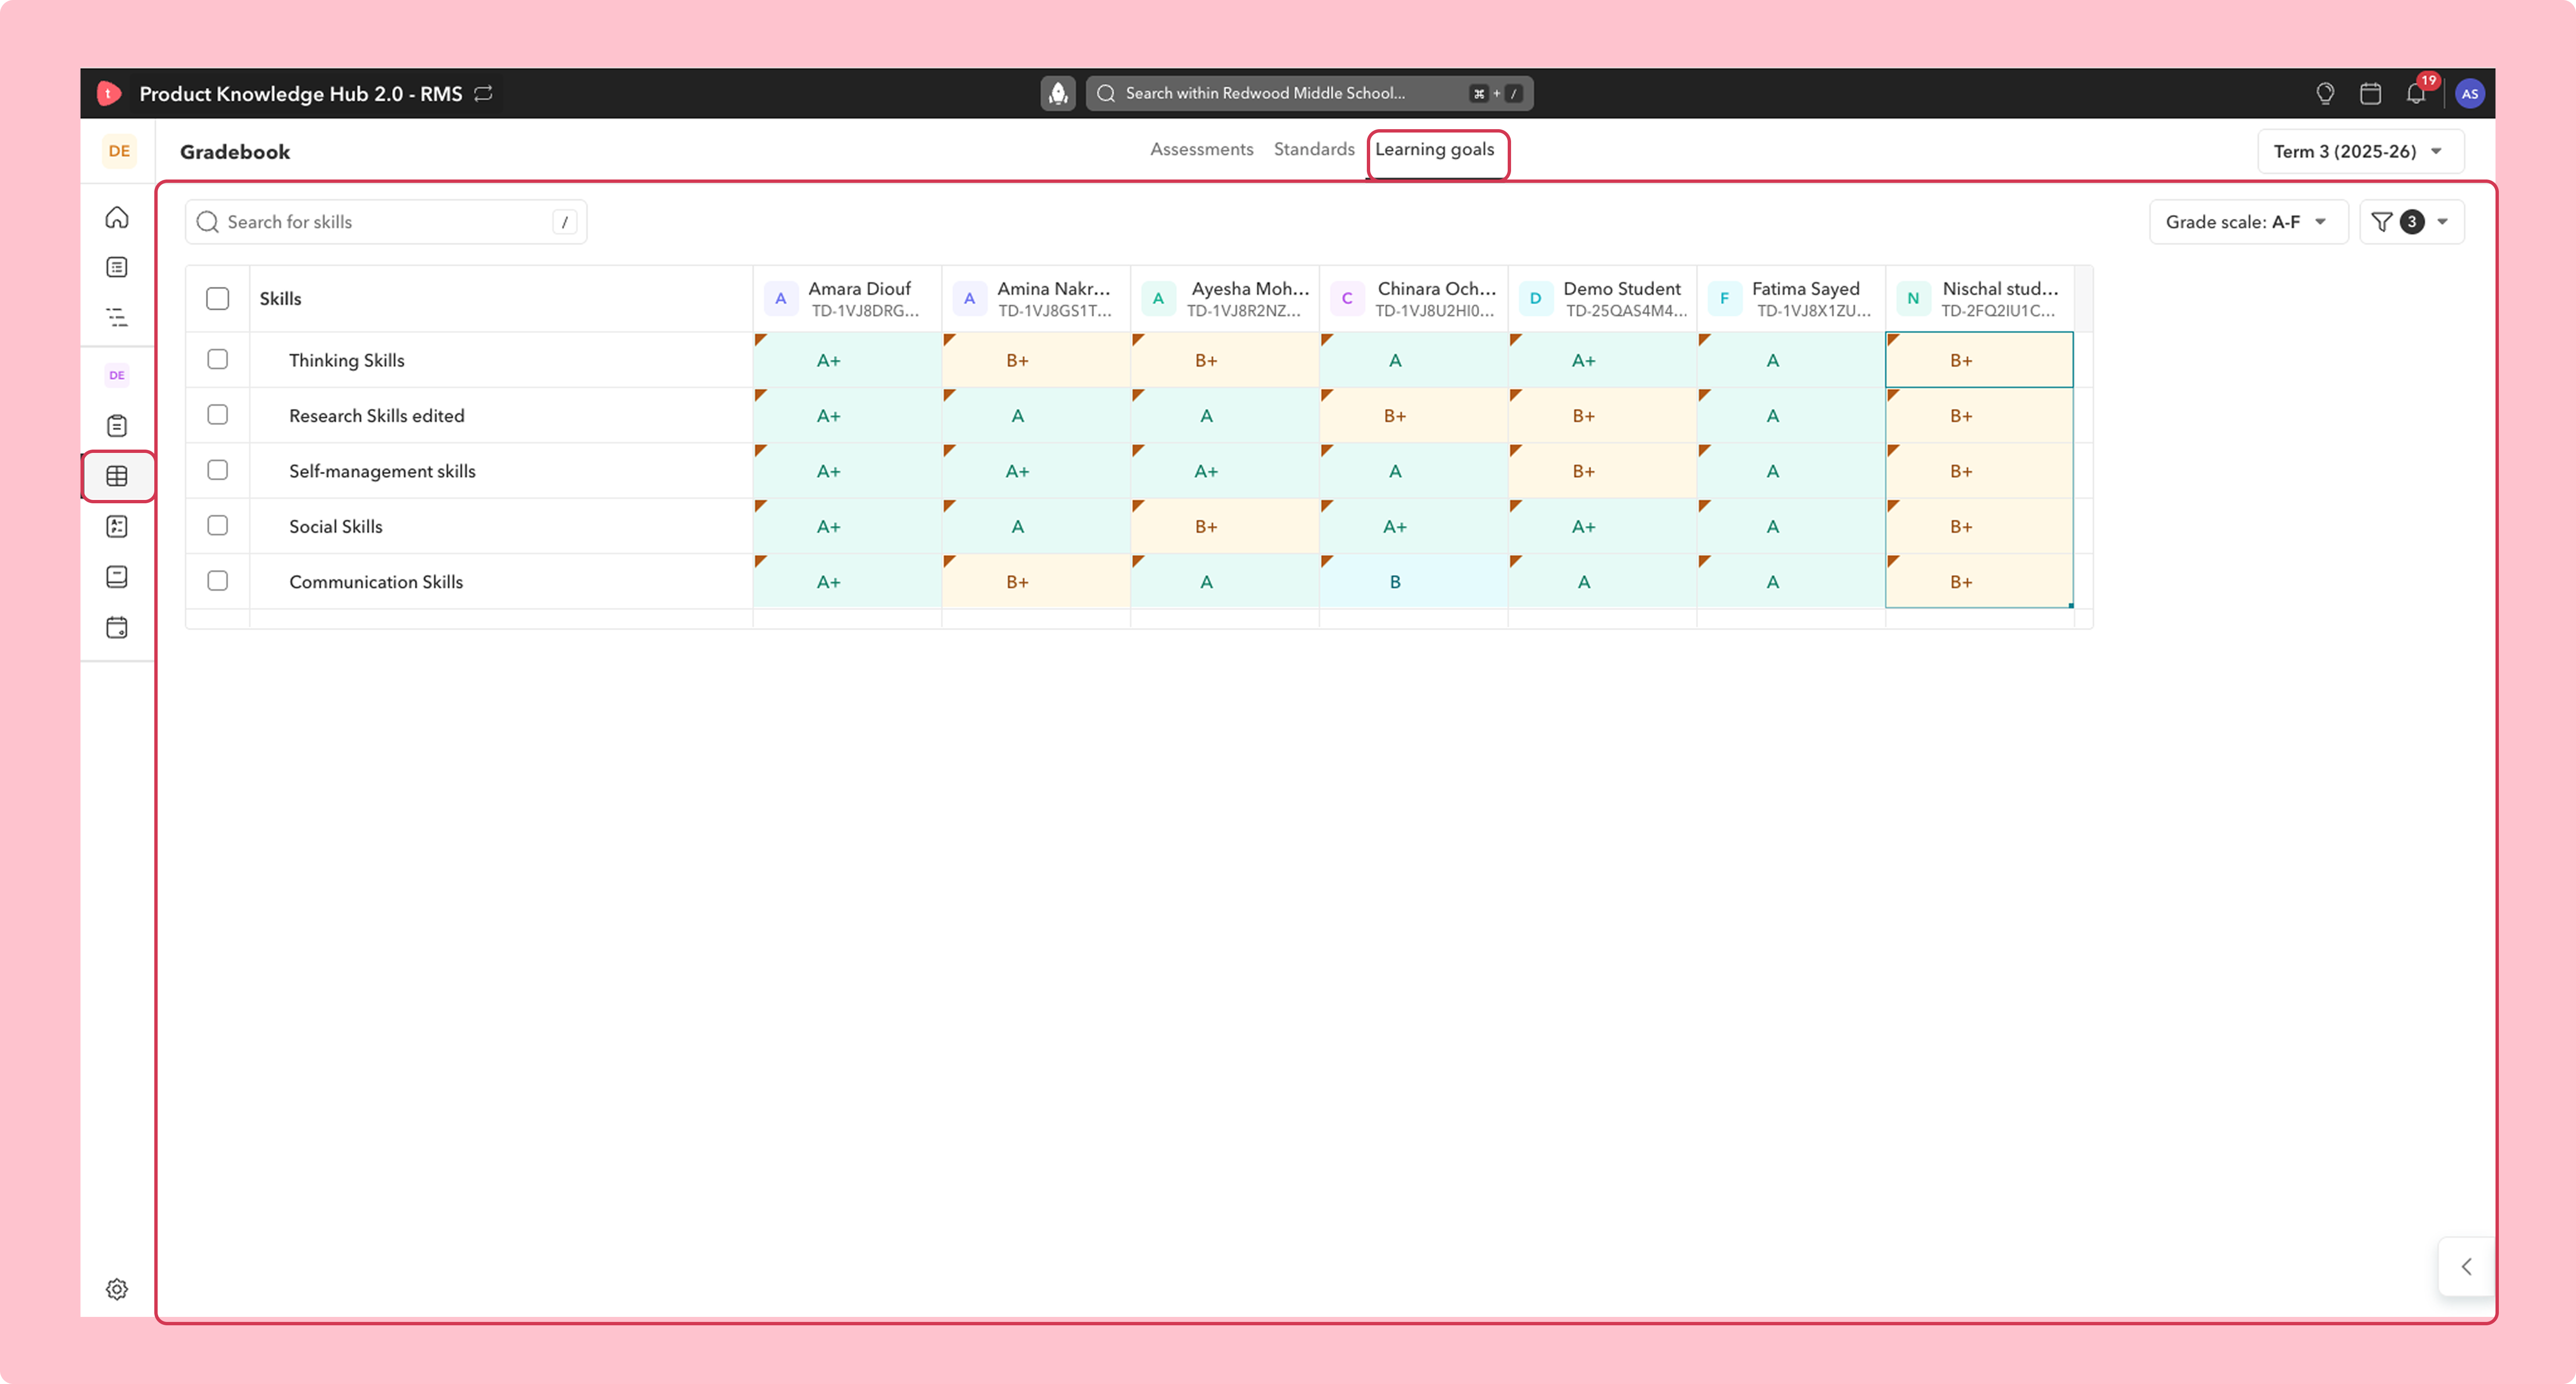Open the Term 3 (2025-26) dropdown

tap(2360, 151)
